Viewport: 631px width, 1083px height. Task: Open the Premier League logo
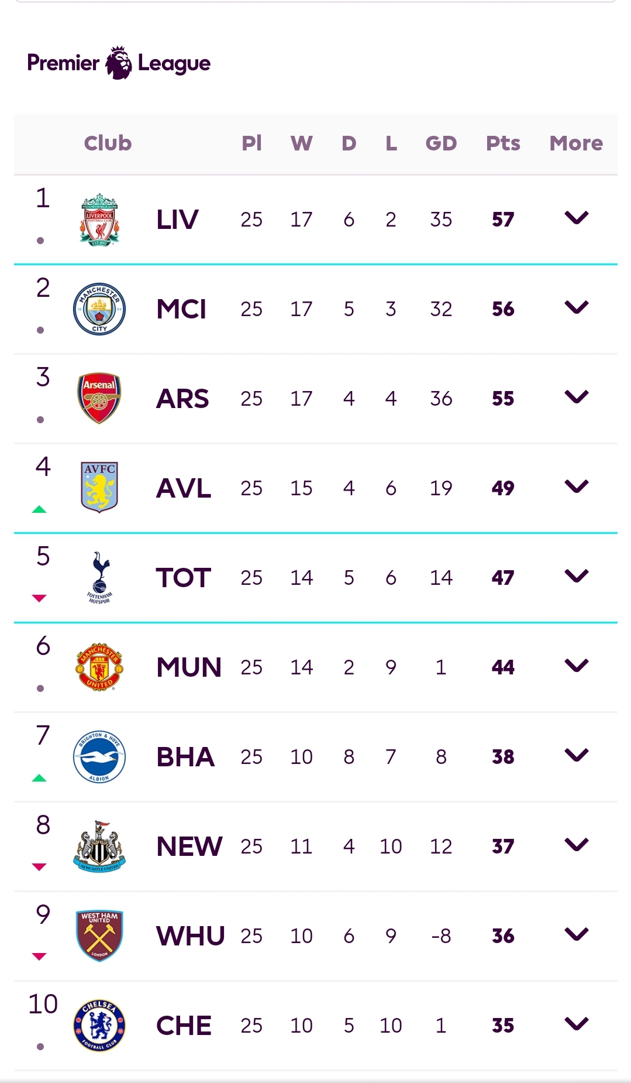tap(119, 63)
